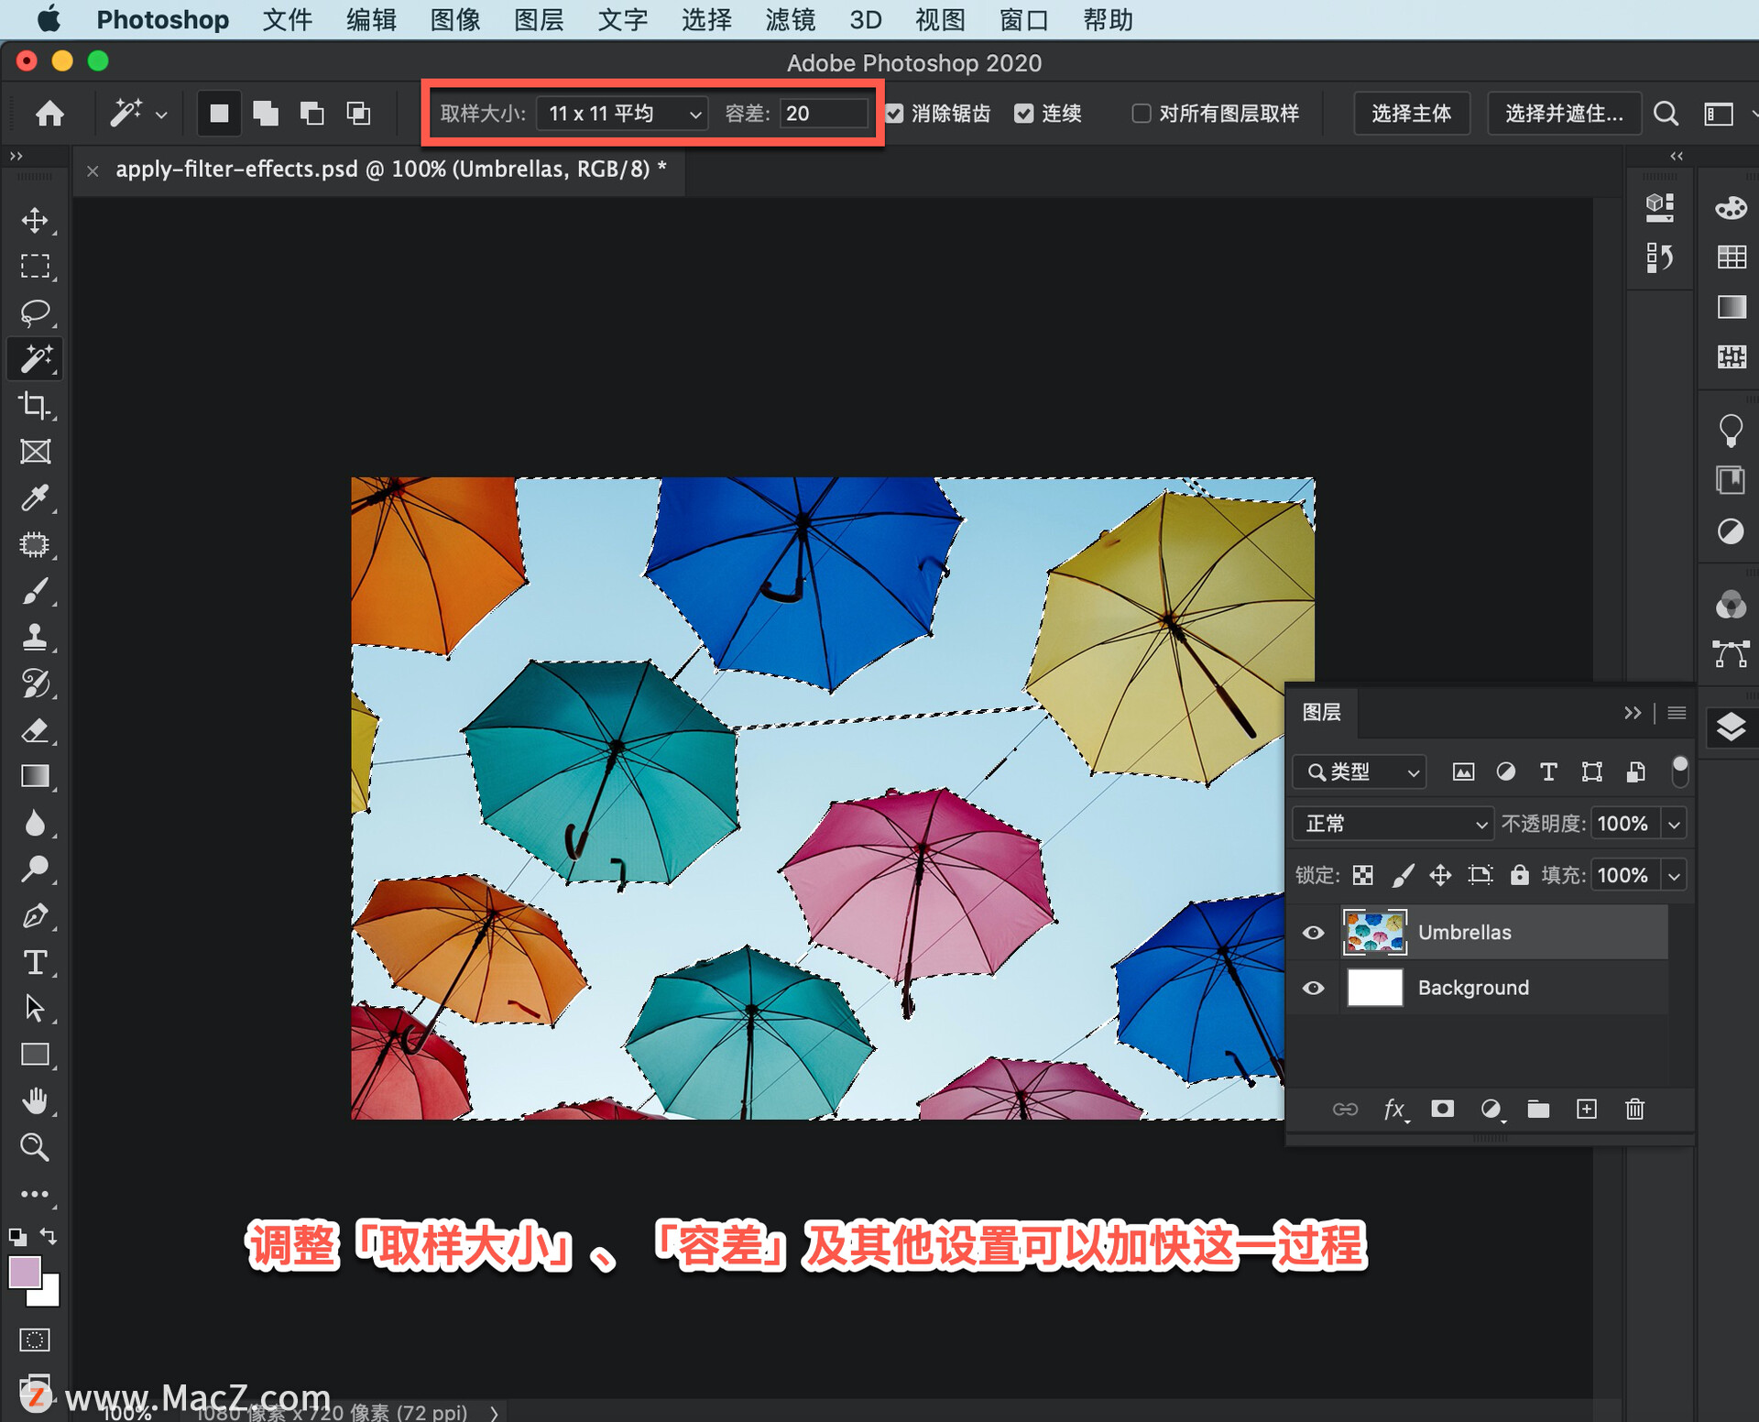Select the Rectangle shape tool
The width and height of the screenshot is (1759, 1422).
(35, 1055)
